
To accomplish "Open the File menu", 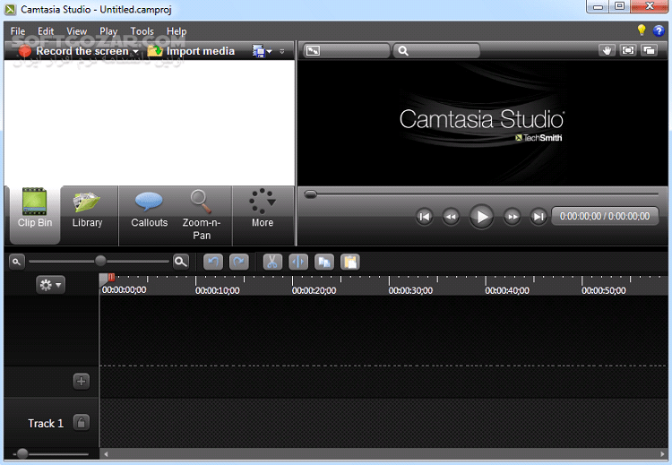I will point(18,31).
